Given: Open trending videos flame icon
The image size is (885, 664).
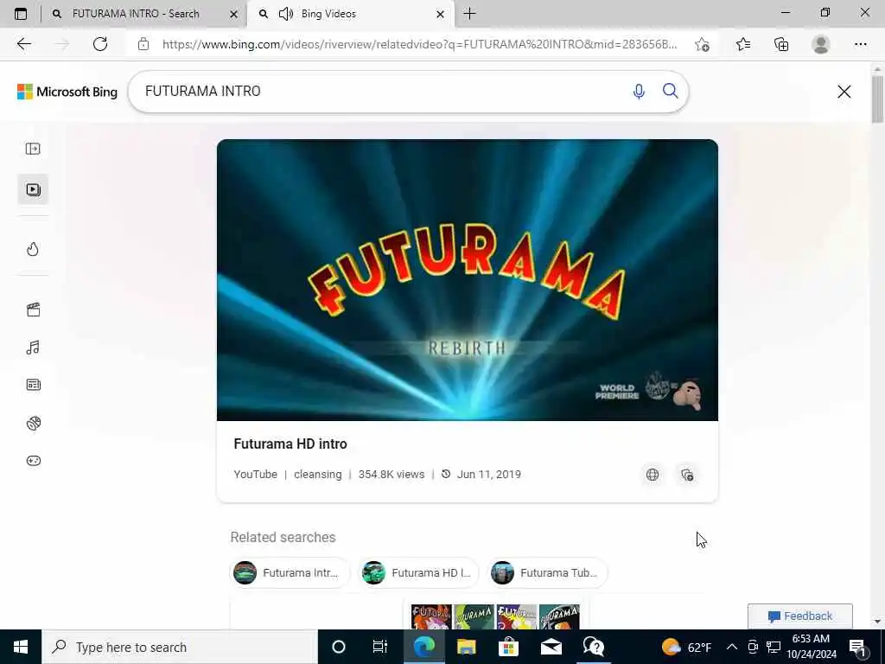Looking at the screenshot, I should pos(33,249).
